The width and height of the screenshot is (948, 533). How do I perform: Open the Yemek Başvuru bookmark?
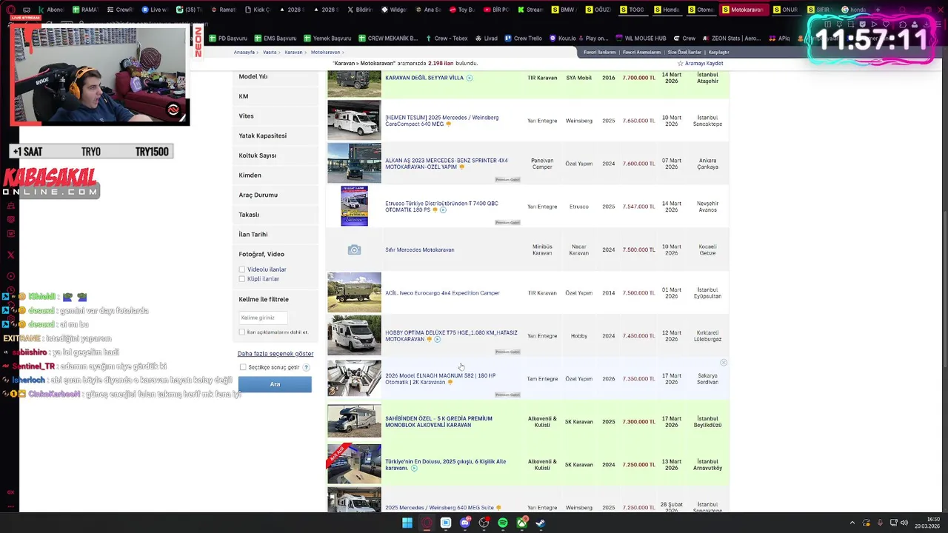[327, 38]
